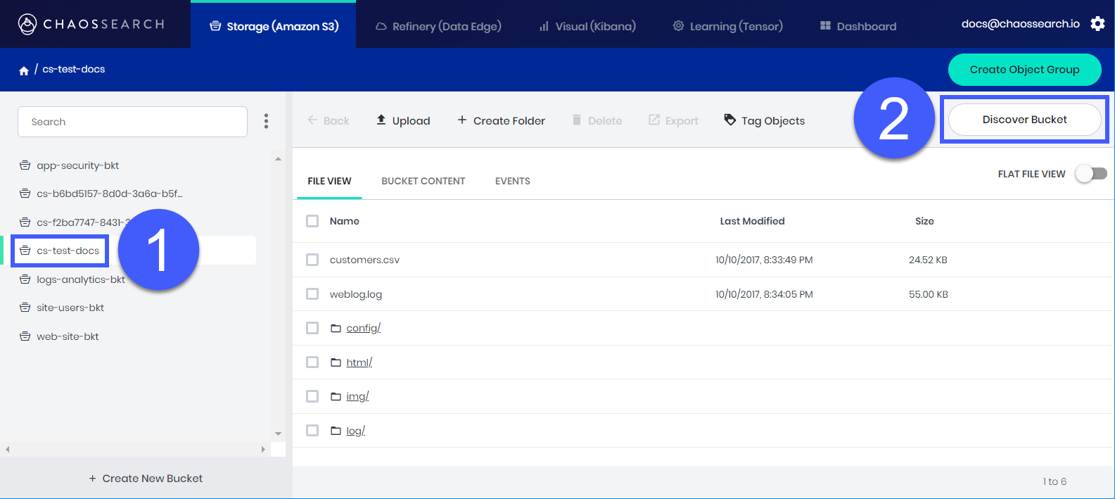This screenshot has height=499, width=1115.
Task: Click the docs@chaossearch.io account label
Action: click(1020, 24)
